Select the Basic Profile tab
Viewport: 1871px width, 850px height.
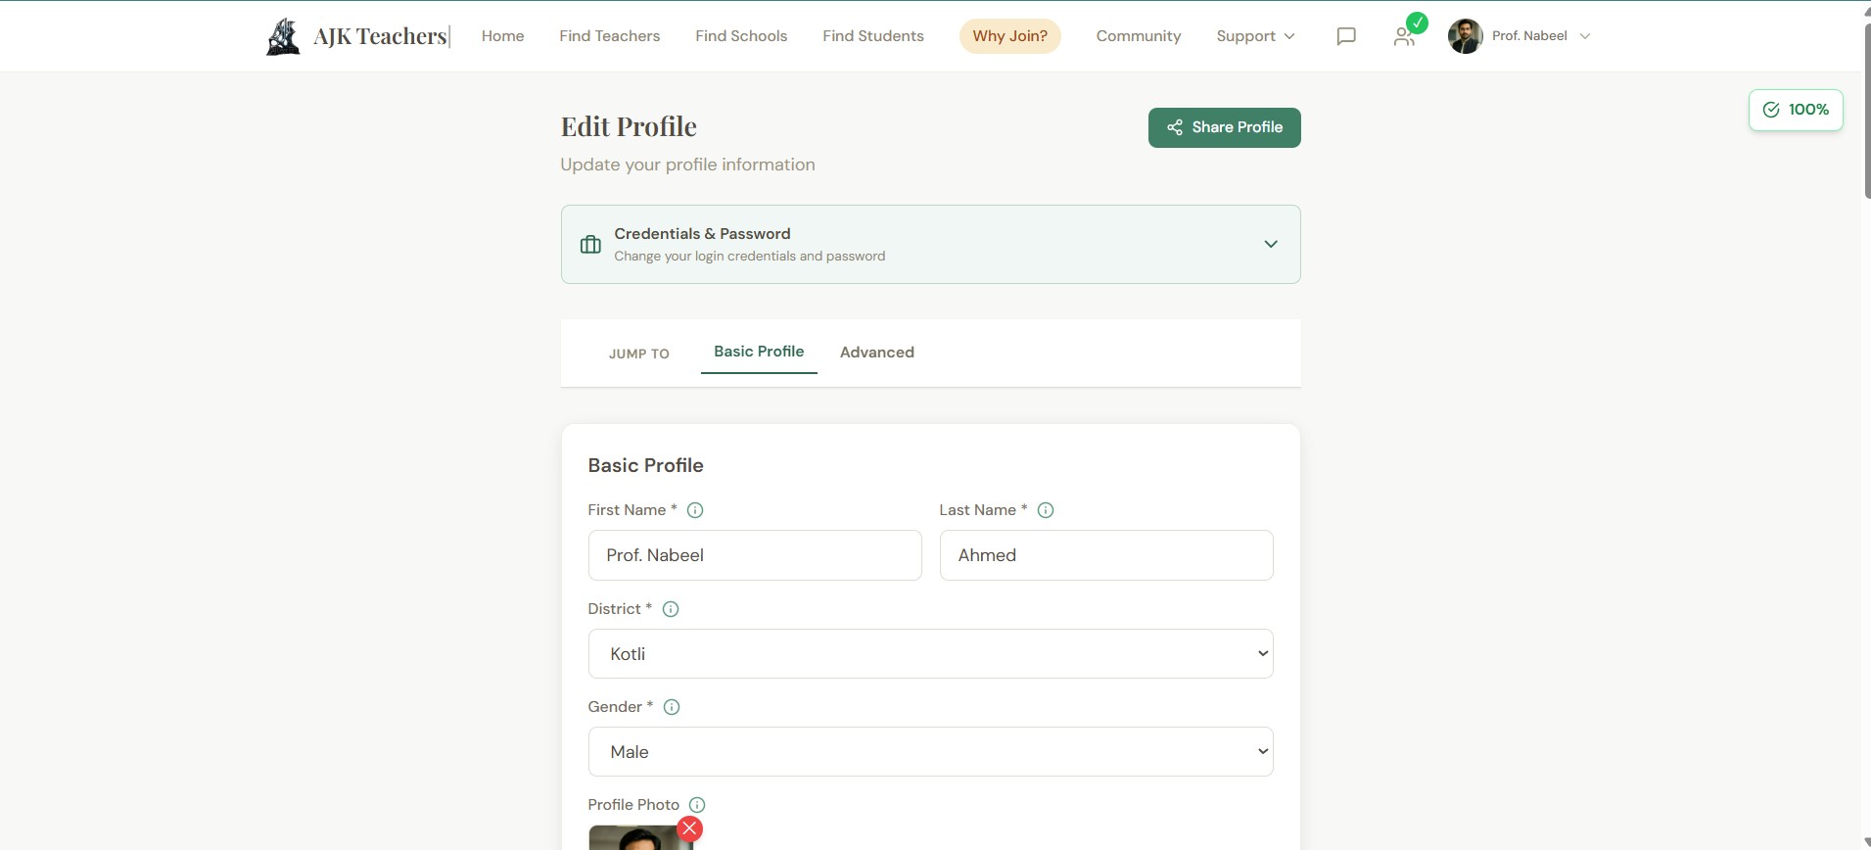[x=759, y=352]
